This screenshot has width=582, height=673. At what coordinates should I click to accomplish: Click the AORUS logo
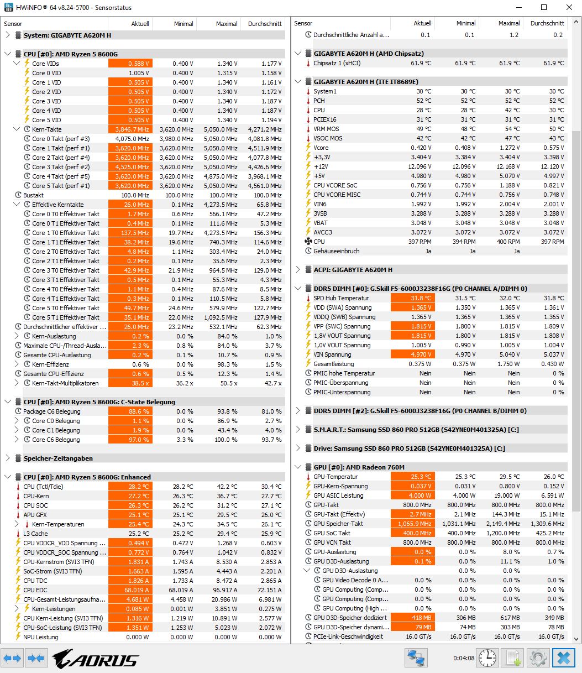[95, 659]
